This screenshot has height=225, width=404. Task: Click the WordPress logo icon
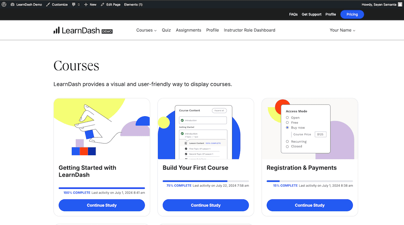(4, 4)
